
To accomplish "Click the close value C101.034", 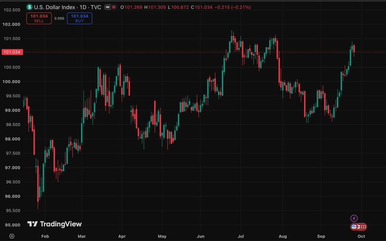I will 202,7.
